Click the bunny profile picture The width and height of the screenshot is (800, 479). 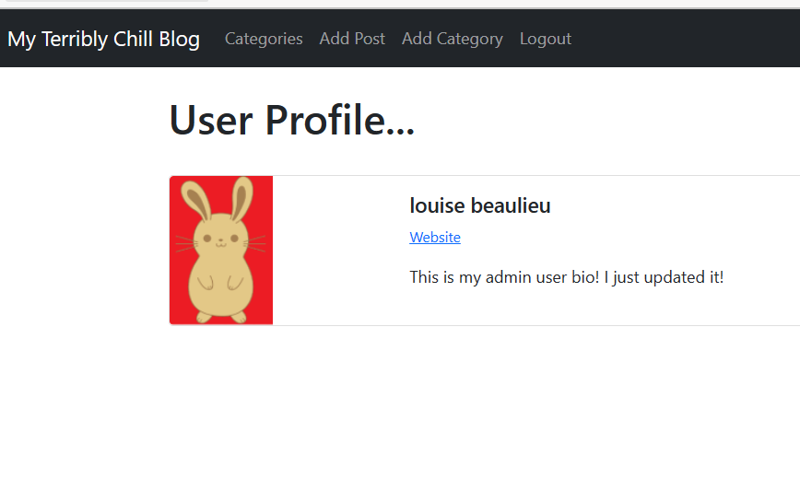(x=221, y=250)
